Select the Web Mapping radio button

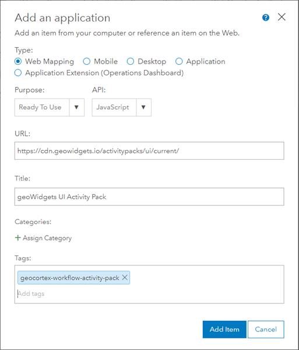(x=18, y=61)
